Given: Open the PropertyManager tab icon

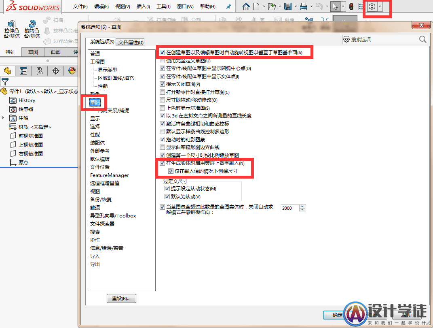Looking at the screenshot, I should click(x=23, y=71).
